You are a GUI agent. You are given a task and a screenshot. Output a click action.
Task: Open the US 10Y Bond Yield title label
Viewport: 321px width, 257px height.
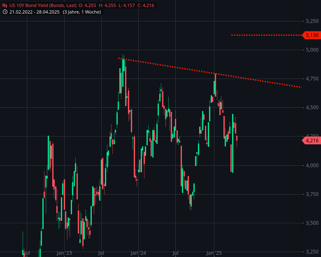(43, 5)
